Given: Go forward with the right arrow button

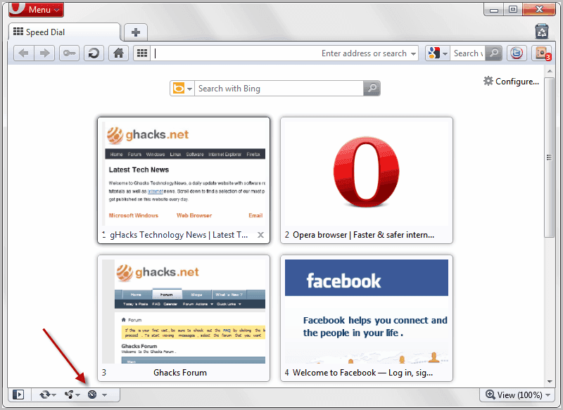Looking at the screenshot, I should (44, 53).
